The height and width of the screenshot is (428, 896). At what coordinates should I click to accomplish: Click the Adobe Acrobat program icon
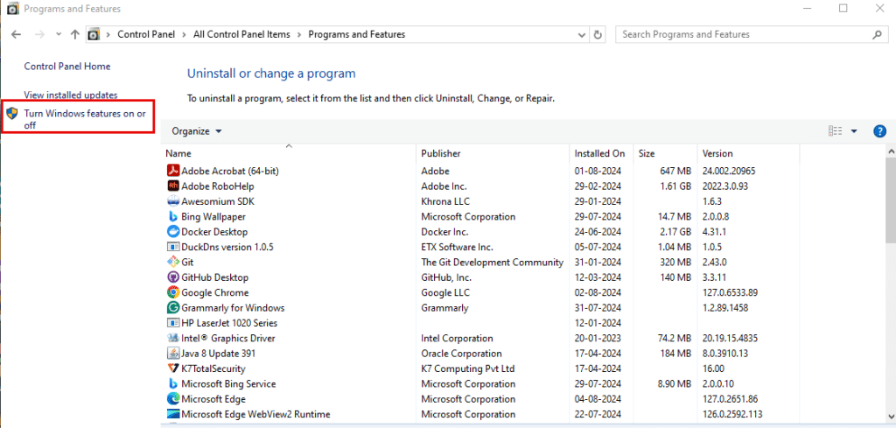coord(173,171)
